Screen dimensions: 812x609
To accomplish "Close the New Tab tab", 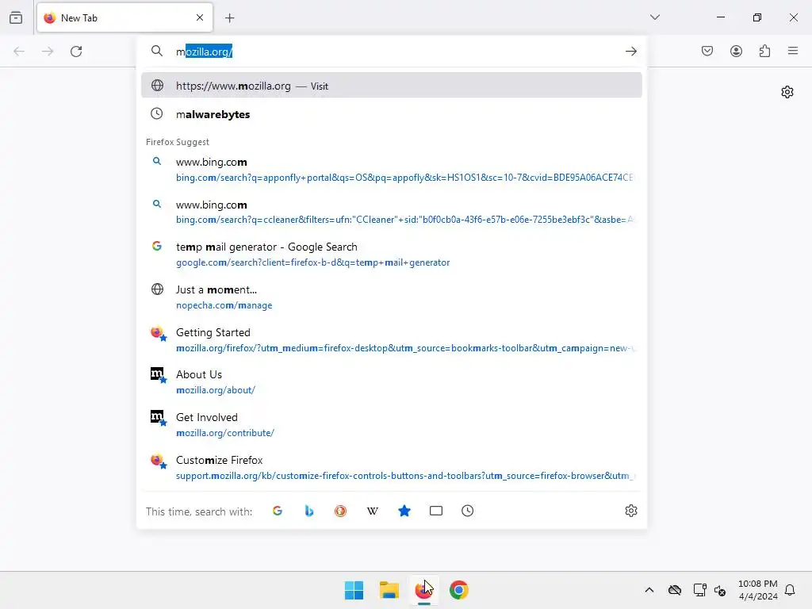I will [200, 17].
